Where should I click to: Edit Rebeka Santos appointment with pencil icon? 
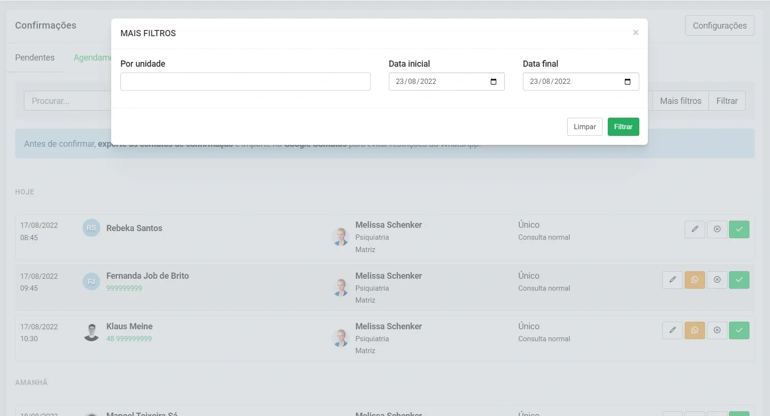click(695, 229)
